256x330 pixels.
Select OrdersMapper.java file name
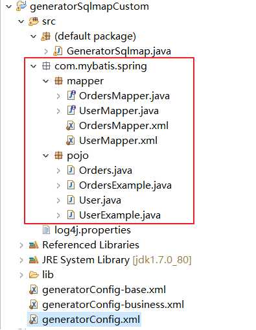(124, 96)
